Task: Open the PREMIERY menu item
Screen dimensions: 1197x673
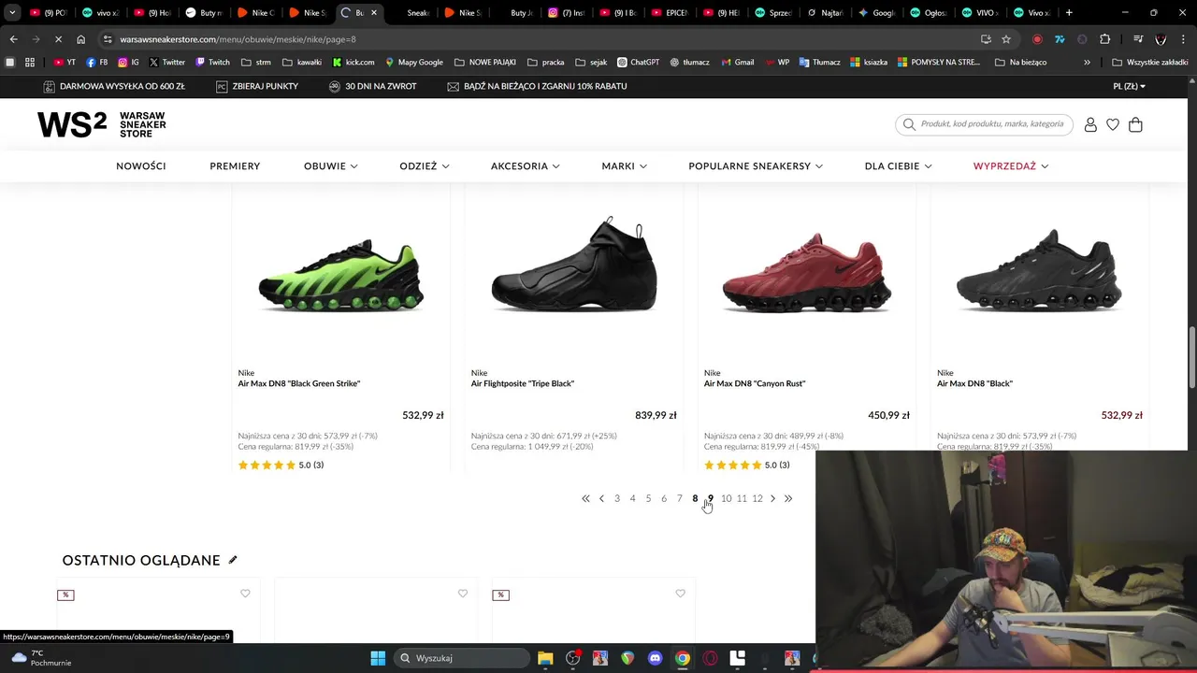Action: click(235, 165)
